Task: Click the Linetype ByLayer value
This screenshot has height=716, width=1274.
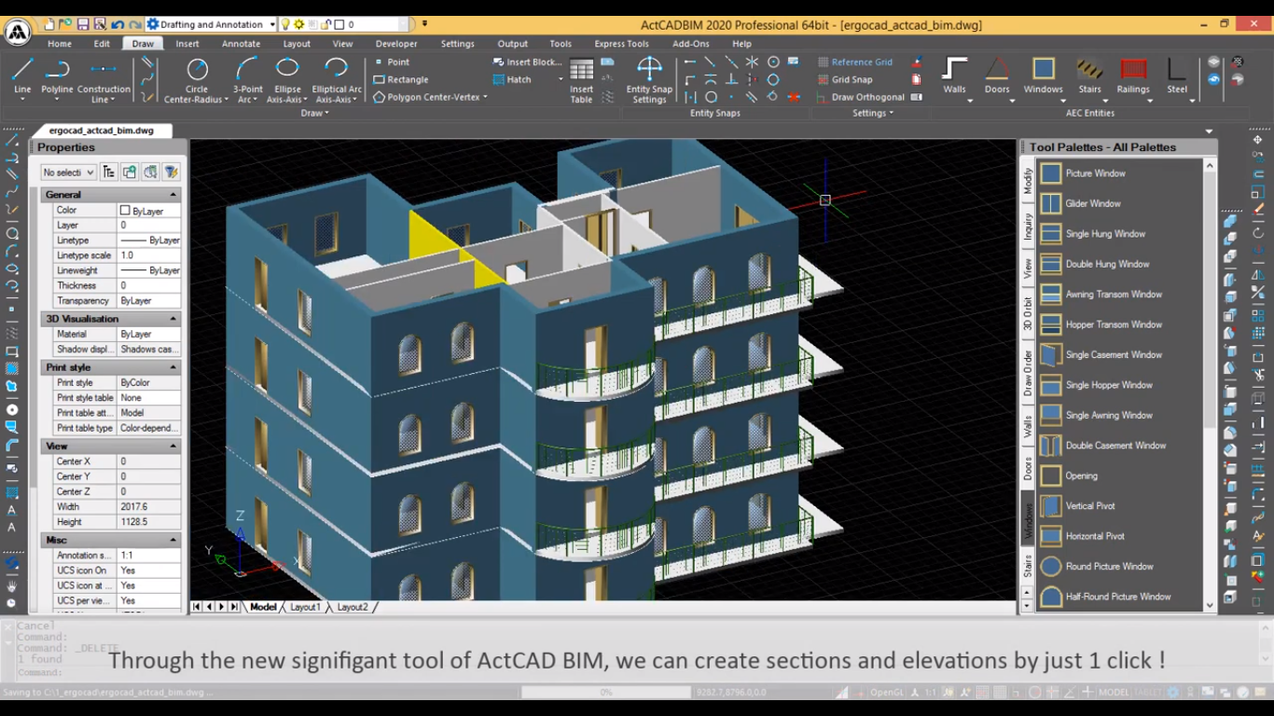Action: point(149,241)
